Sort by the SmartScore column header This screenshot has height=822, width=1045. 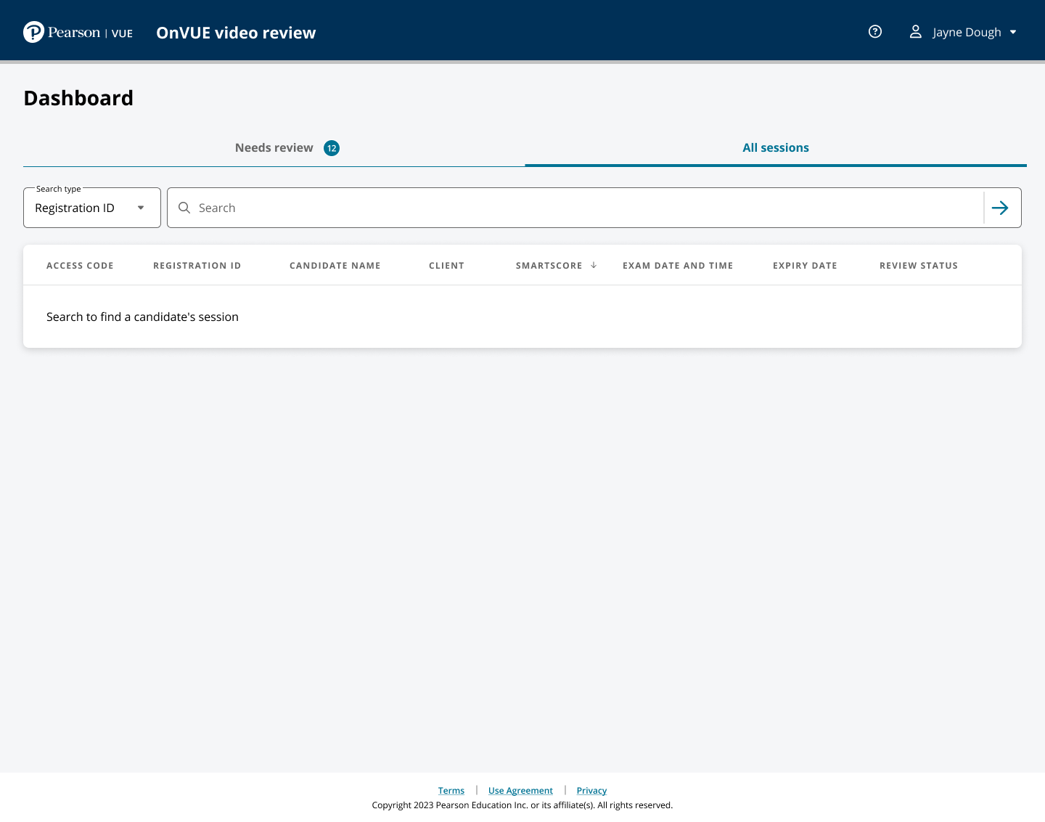tap(549, 266)
